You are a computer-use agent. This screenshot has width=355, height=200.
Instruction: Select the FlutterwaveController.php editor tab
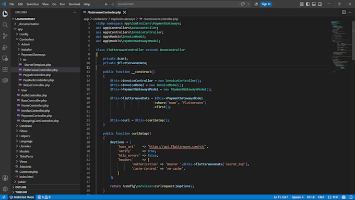click(x=104, y=12)
